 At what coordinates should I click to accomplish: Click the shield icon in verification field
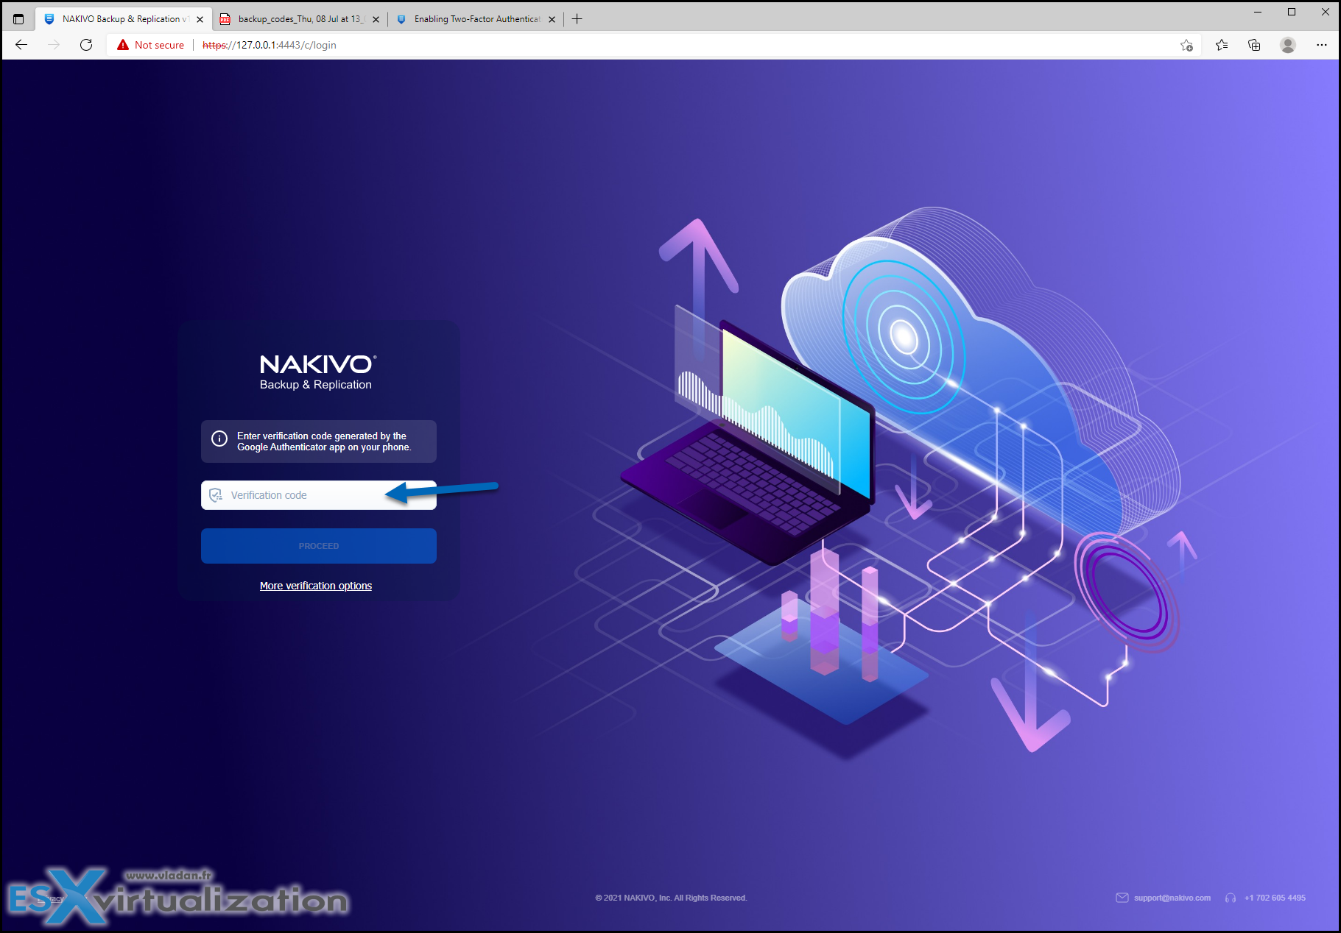click(216, 495)
